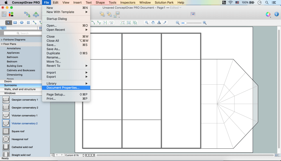Click the blue info inspector icon
The height and width of the screenshot is (161, 281).
click(x=276, y=14)
